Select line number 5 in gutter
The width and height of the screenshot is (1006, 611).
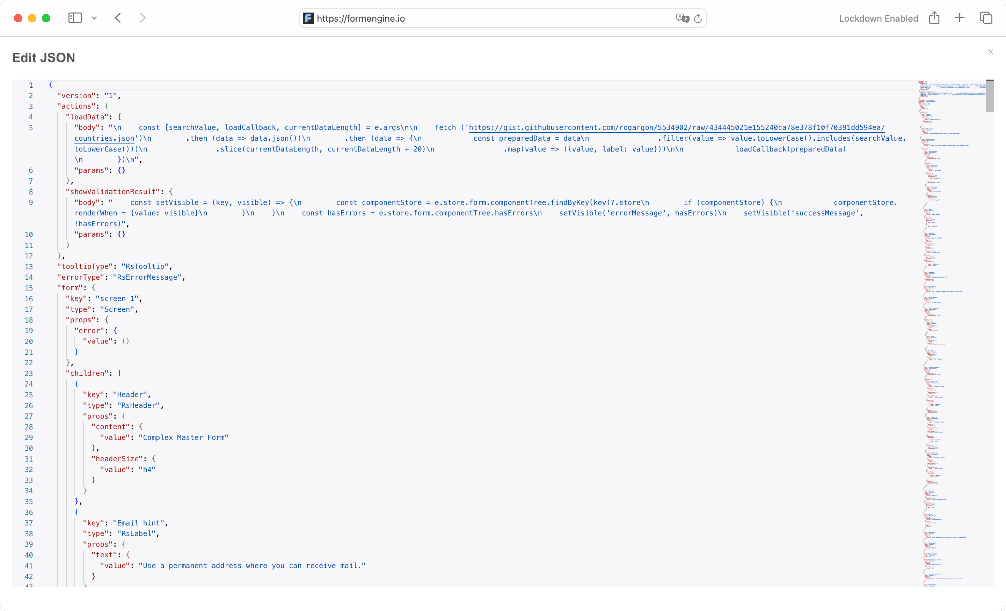tap(31, 128)
